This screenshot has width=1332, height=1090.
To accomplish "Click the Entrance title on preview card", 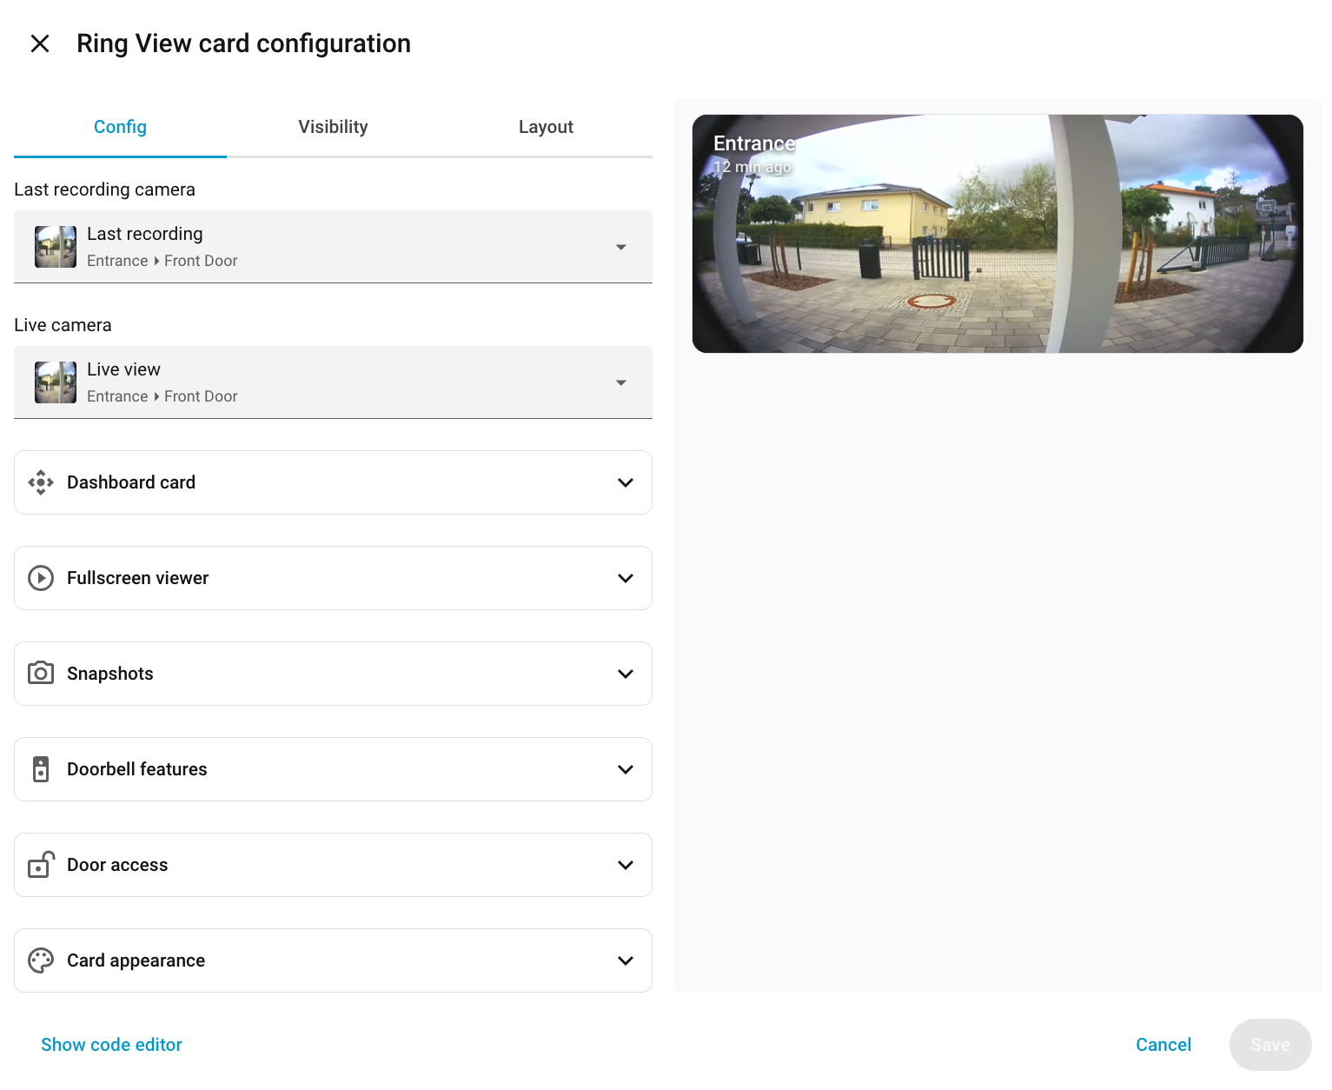I will click(754, 143).
